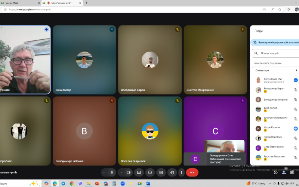Click muted mic icon for Діма Житар row

[296, 109]
